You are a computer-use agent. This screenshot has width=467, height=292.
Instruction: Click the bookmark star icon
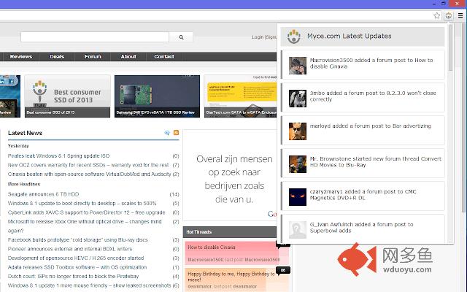[436, 15]
